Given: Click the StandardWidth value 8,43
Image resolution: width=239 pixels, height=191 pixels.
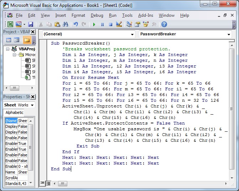Looking at the screenshot, I should [x=22, y=184].
